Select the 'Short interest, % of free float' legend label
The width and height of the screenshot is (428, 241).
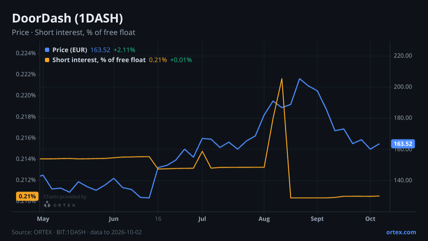[x=99, y=60]
